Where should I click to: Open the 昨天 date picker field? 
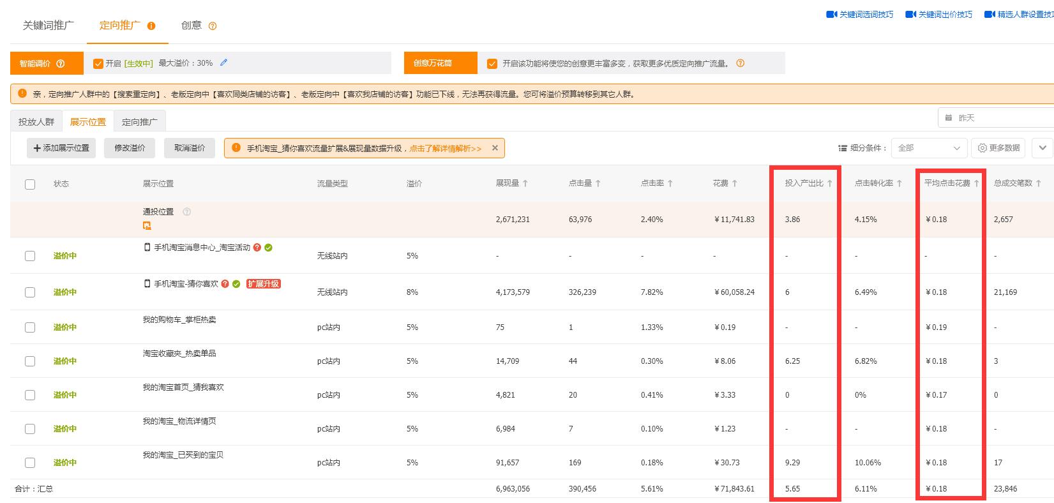point(996,118)
